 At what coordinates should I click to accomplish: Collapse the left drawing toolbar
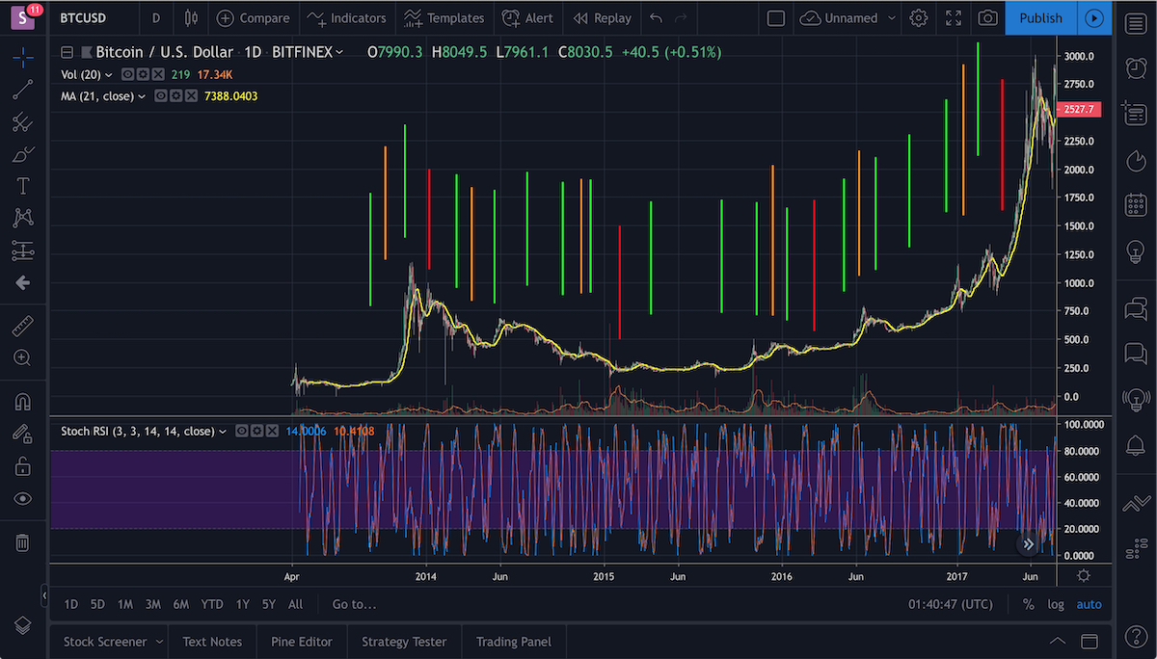[43, 595]
